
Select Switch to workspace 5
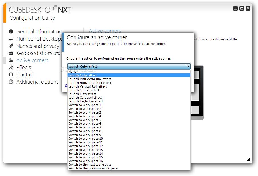click(x=129, y=120)
